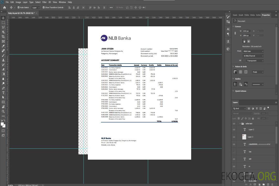Image resolution: width=279 pixels, height=186 pixels.
Task: Activate the Eraser tool
Action: [x=3, y=69]
